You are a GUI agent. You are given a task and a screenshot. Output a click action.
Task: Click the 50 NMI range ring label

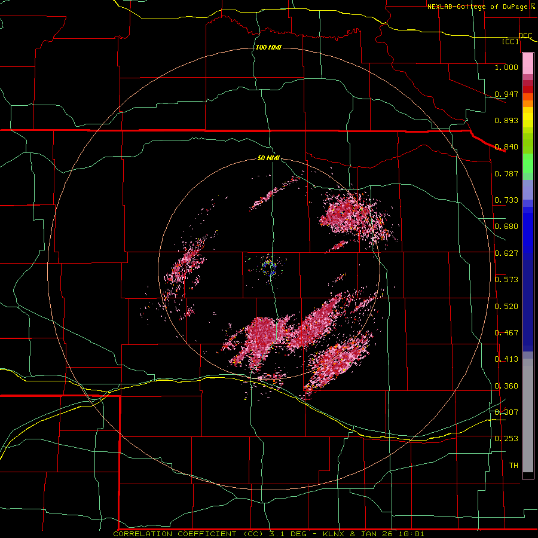(x=268, y=158)
